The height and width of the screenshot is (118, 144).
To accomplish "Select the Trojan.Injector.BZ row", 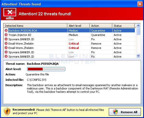I will click(x=69, y=35).
